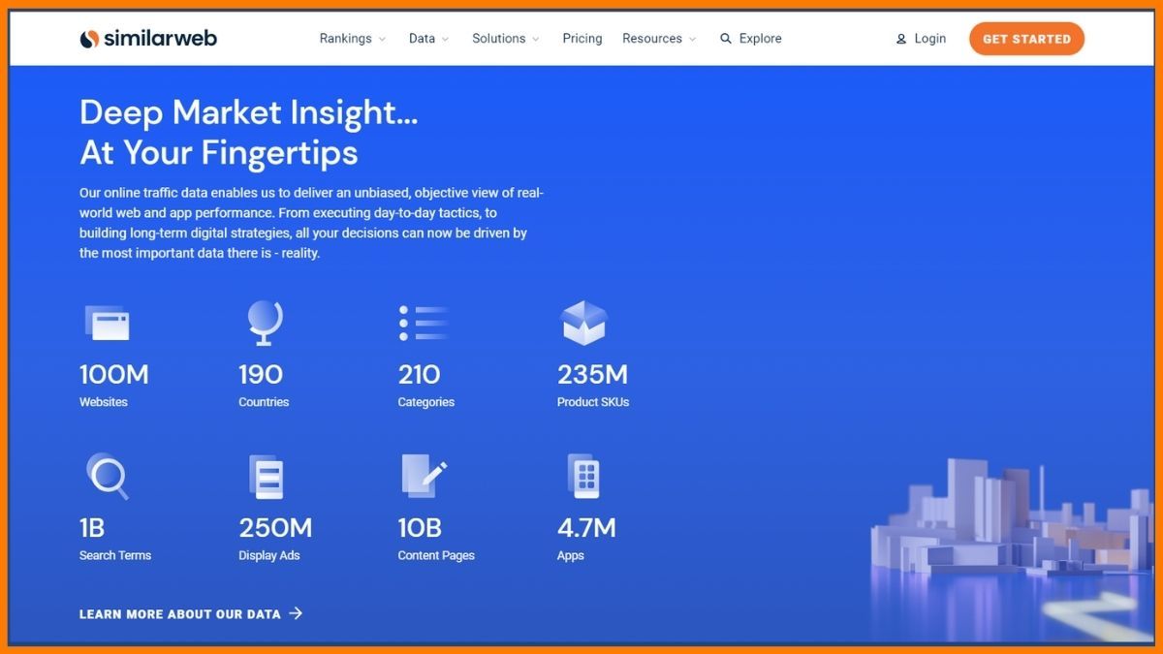1163x654 pixels.
Task: Click the Explore search icon
Action: click(726, 38)
